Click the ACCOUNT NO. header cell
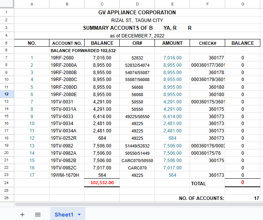263x220 pixels. 67,43
